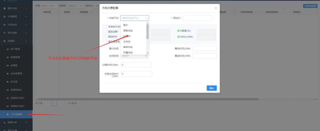
Task: Open 套餐管理 in sidebar
Action: point(16,57)
